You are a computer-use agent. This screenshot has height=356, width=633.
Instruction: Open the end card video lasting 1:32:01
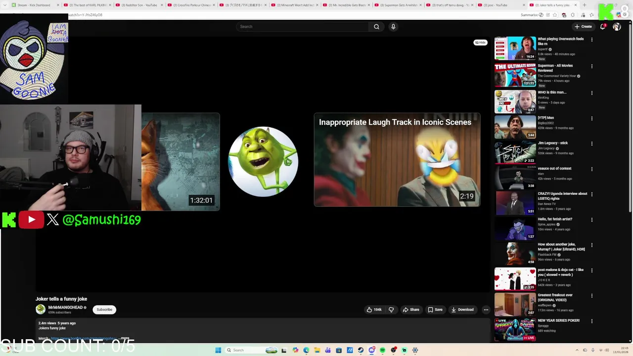click(181, 162)
